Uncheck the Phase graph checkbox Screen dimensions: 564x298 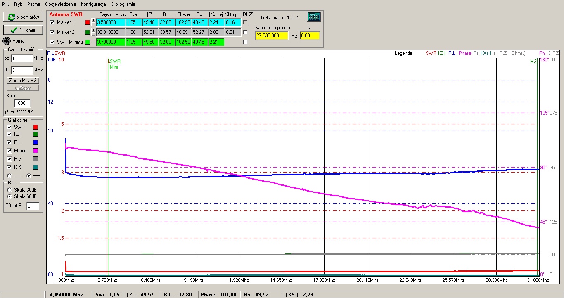(9, 151)
